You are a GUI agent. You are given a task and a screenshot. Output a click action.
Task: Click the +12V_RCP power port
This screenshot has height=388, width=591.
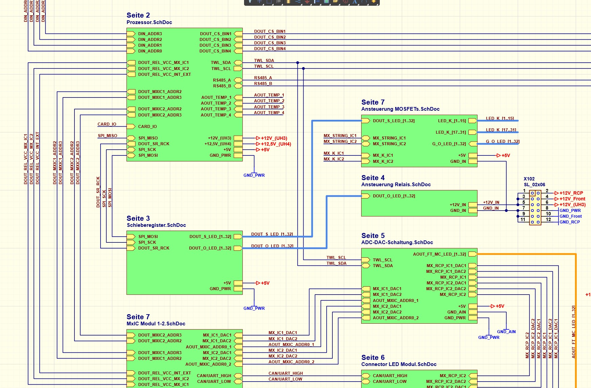pos(571,193)
